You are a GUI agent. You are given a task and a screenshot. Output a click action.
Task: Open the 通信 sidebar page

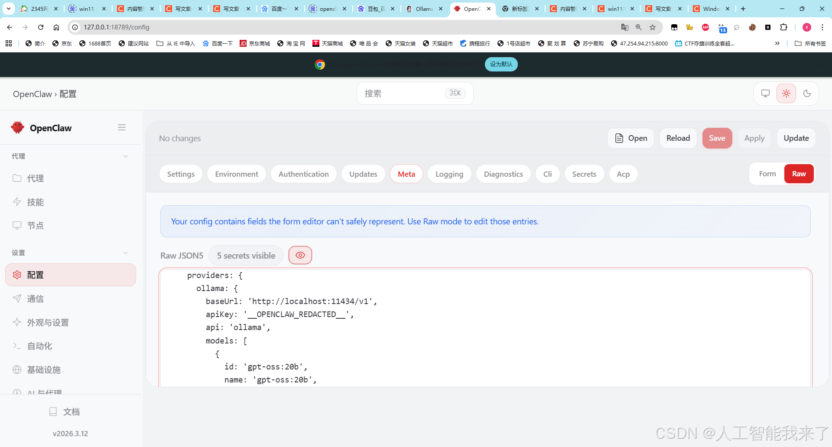pyautogui.click(x=71, y=299)
